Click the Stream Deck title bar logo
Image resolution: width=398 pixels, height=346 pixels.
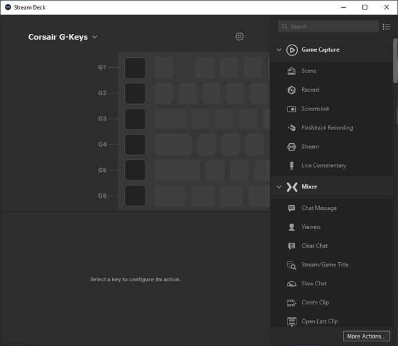(8, 7)
